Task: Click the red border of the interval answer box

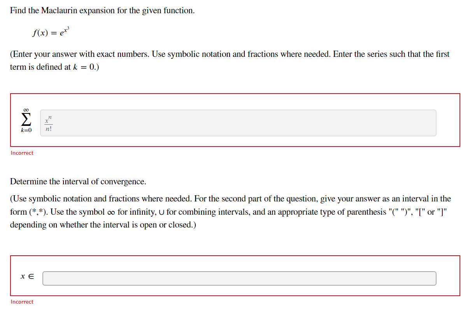Action: (233, 256)
